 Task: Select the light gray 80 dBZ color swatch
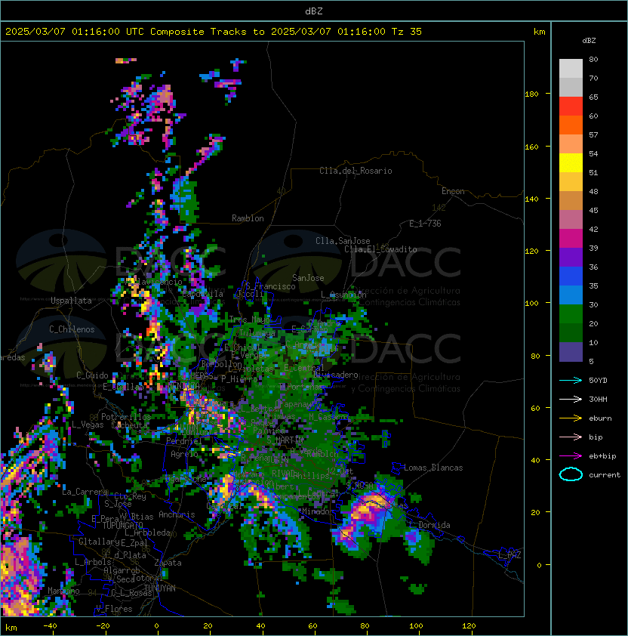[571, 68]
